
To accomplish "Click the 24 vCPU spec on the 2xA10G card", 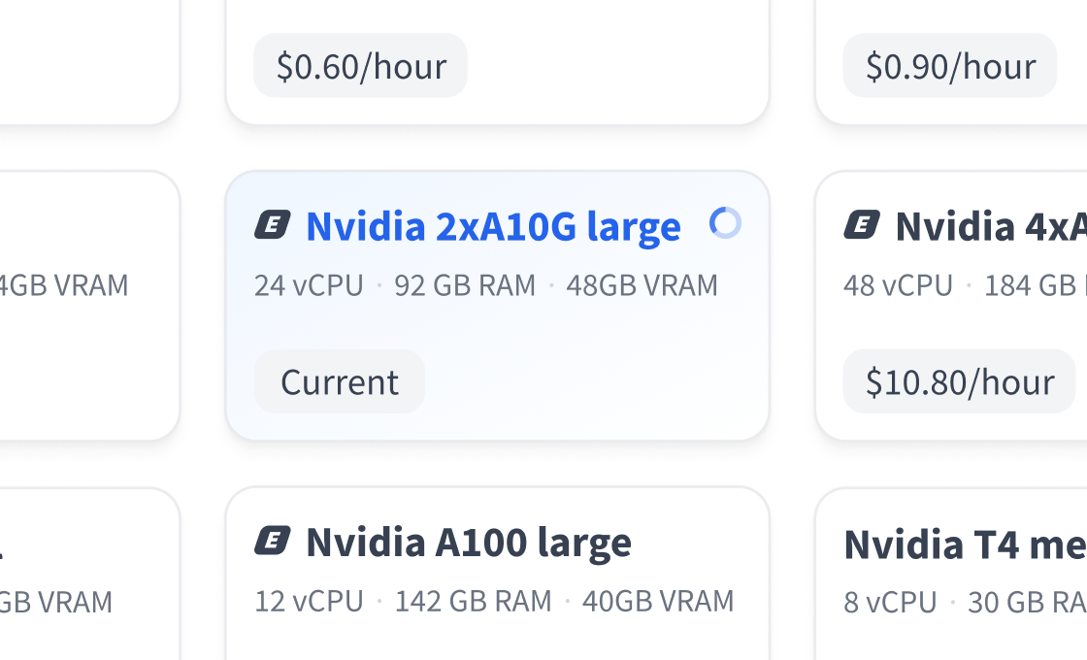I will 309,284.
